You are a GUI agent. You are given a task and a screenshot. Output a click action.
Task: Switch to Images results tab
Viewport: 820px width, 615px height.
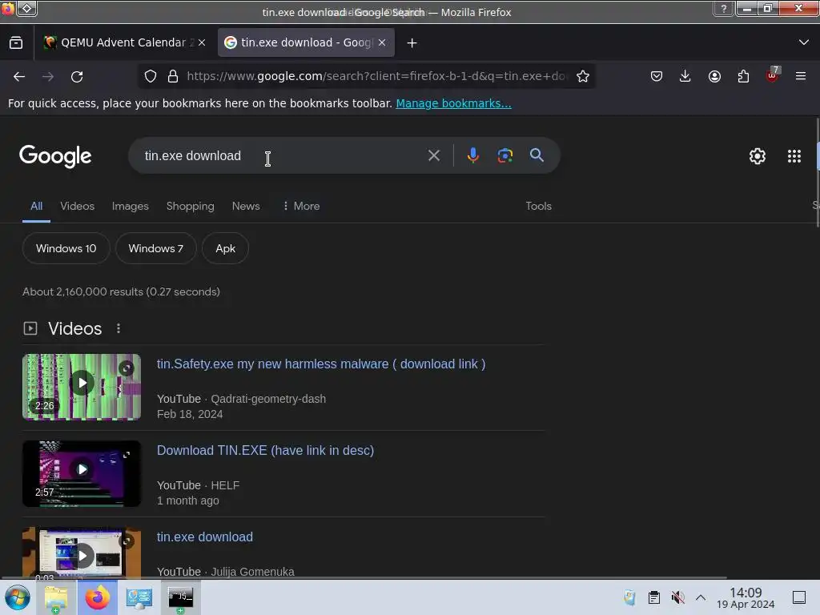coord(131,206)
